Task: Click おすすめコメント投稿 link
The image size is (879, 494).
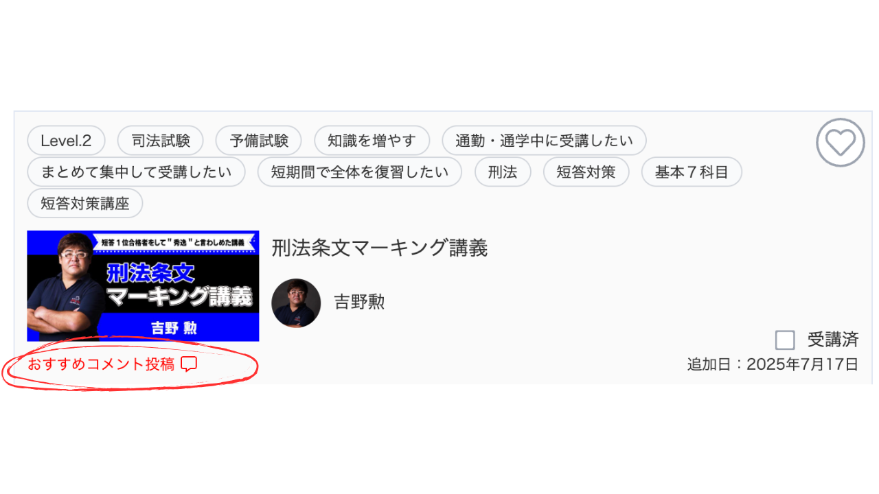Action: pyautogui.click(x=101, y=364)
